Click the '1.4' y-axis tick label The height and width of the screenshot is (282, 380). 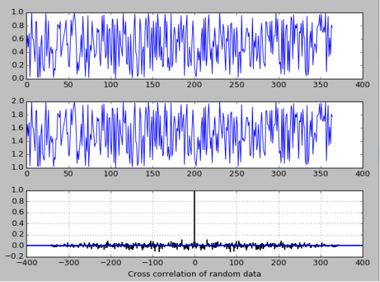pyautogui.click(x=18, y=141)
